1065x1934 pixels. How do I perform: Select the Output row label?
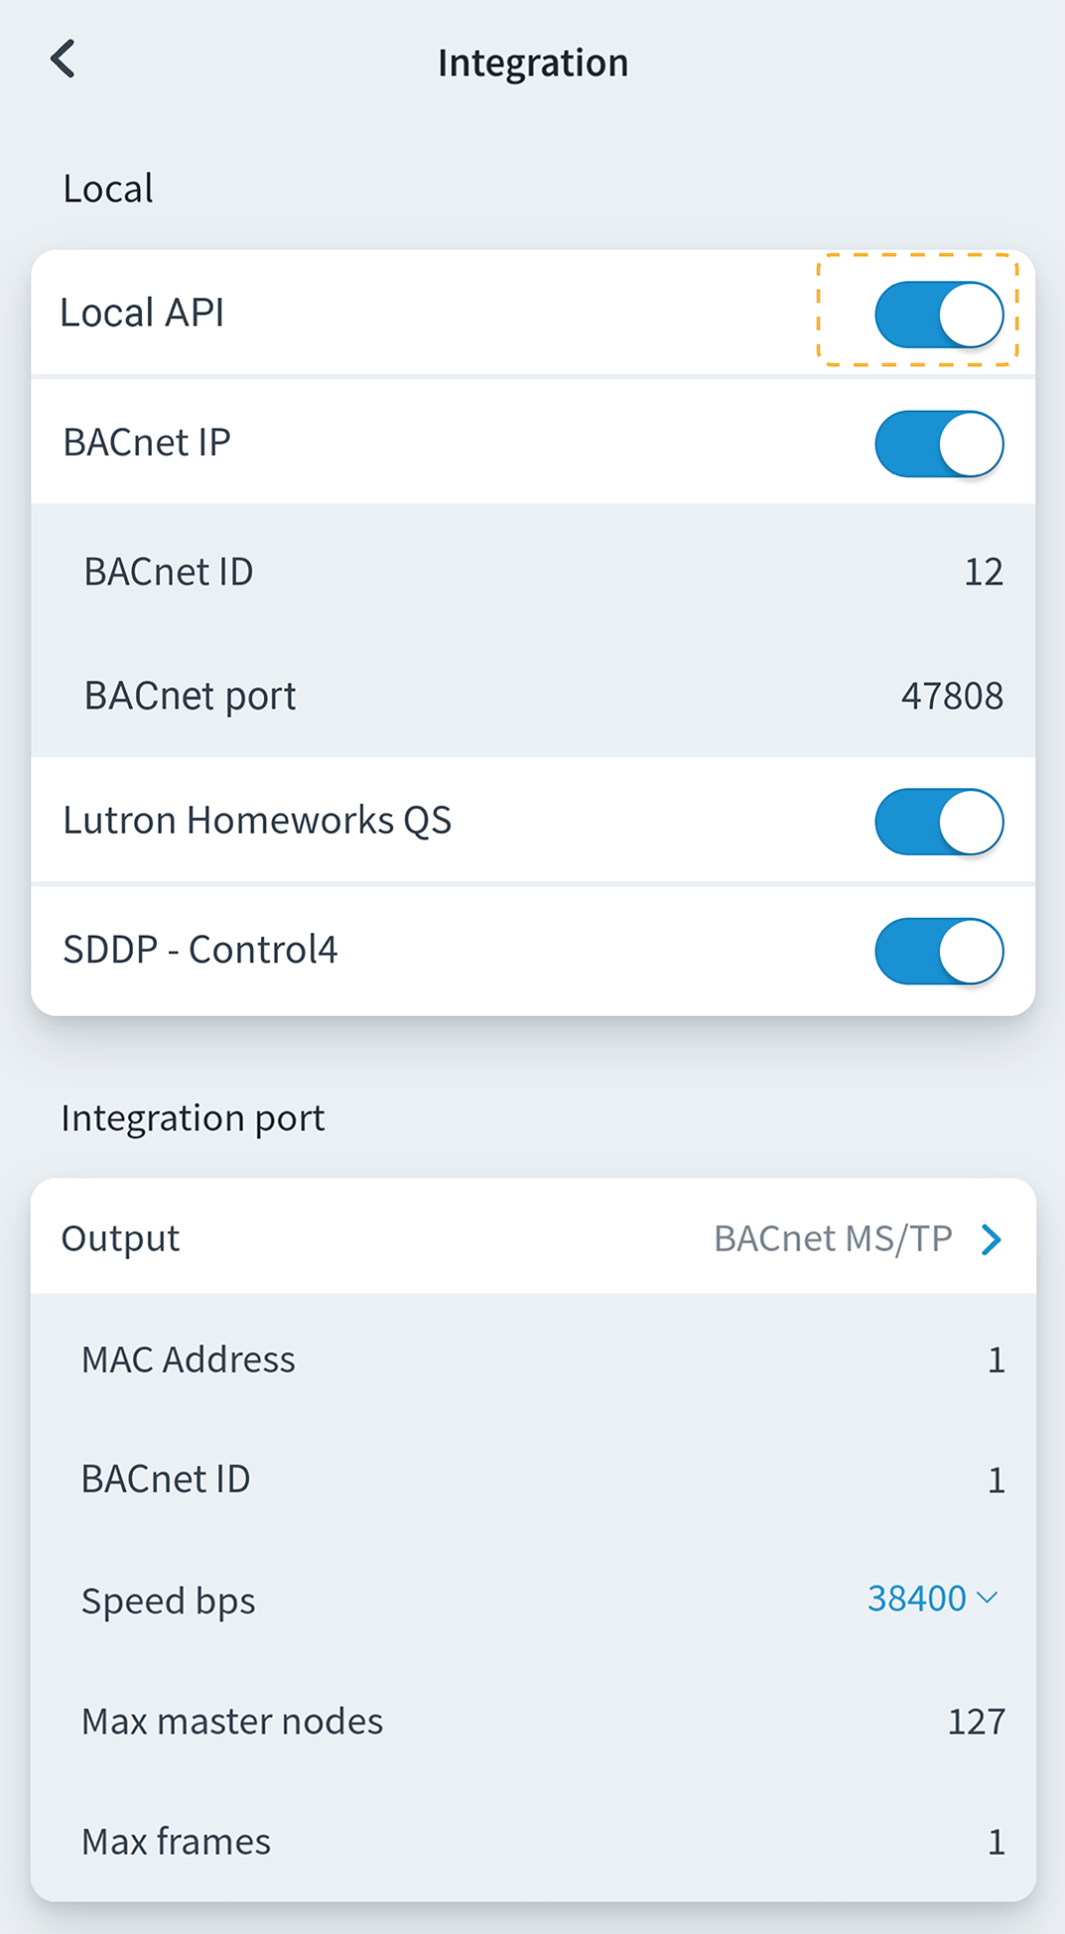(120, 1238)
